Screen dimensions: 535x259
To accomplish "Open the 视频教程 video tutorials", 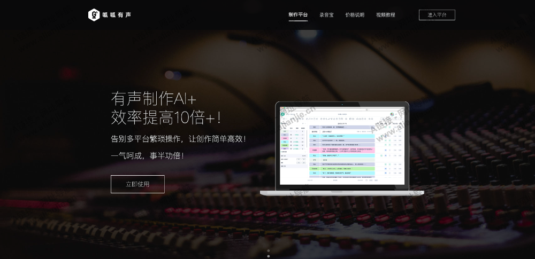I will (x=386, y=15).
